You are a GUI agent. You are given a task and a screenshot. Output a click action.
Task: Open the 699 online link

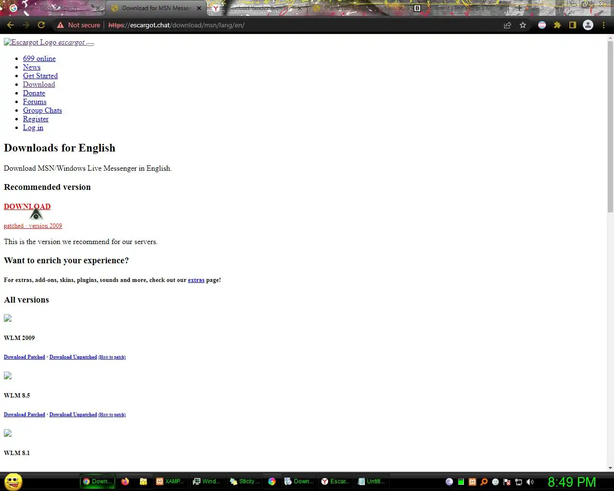(x=39, y=58)
